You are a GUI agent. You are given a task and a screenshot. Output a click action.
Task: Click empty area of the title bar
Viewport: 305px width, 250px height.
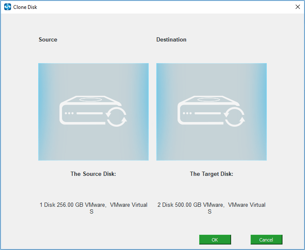coord(161,7)
